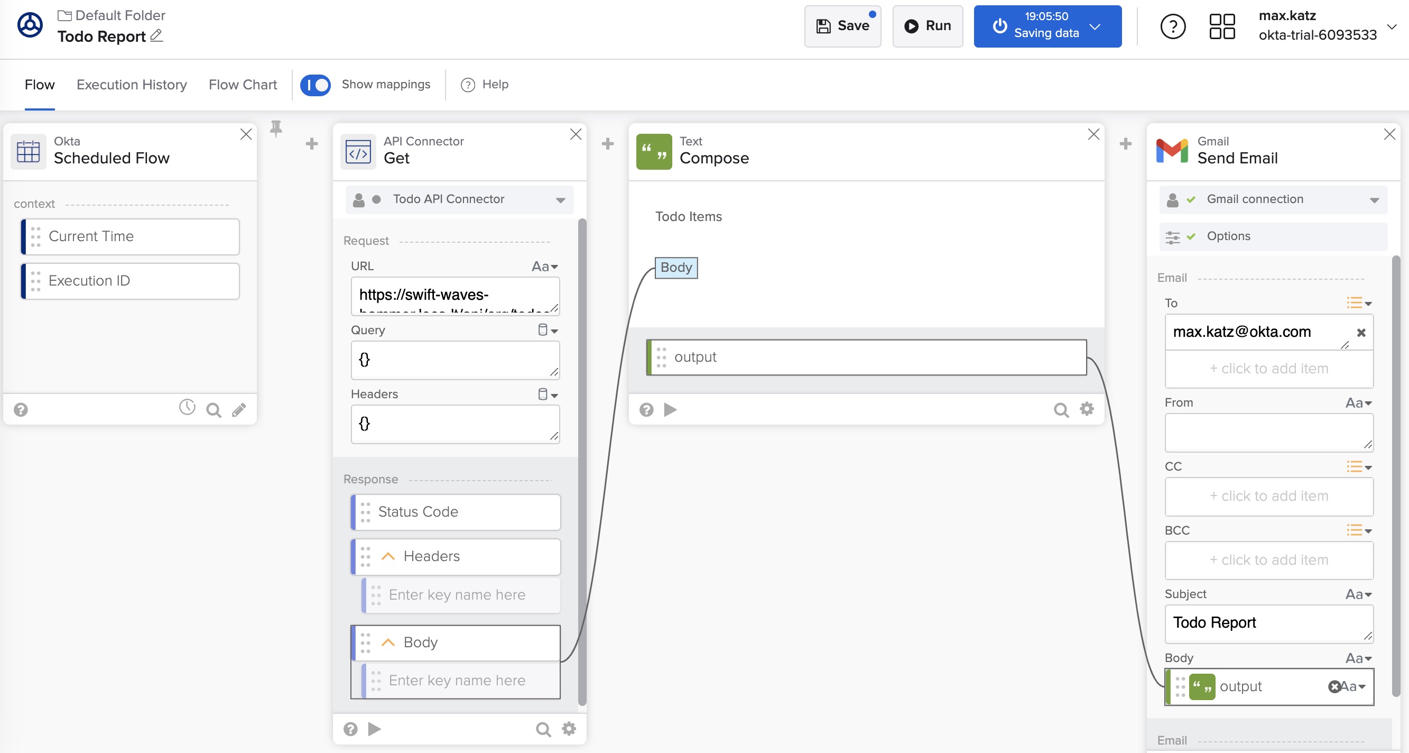
Task: Collapse the Headers response section chevron
Action: point(388,556)
